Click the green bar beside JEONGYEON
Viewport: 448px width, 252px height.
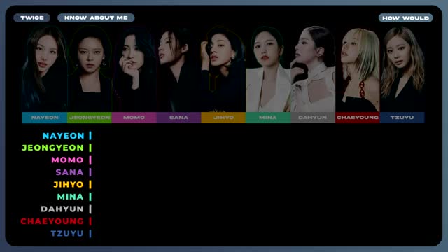[90, 148]
